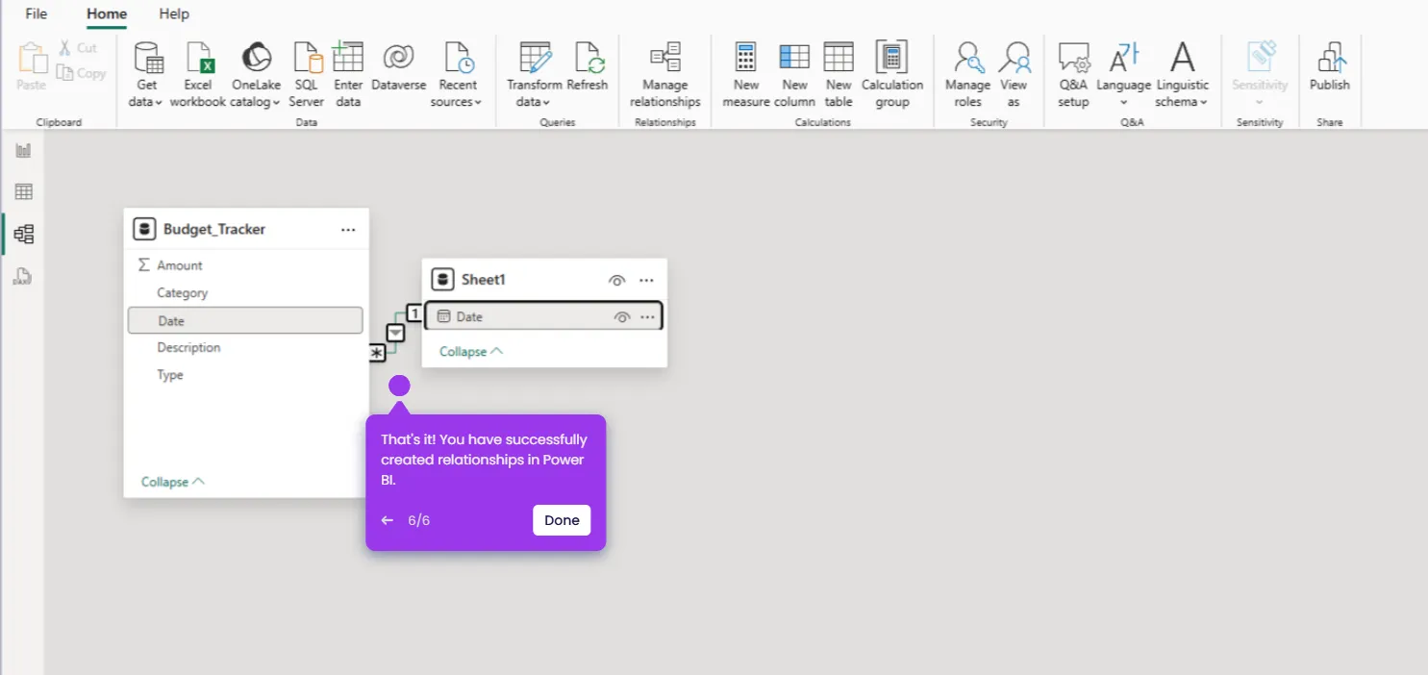Open Q&A setup
This screenshot has height=675, width=1428.
(x=1073, y=75)
